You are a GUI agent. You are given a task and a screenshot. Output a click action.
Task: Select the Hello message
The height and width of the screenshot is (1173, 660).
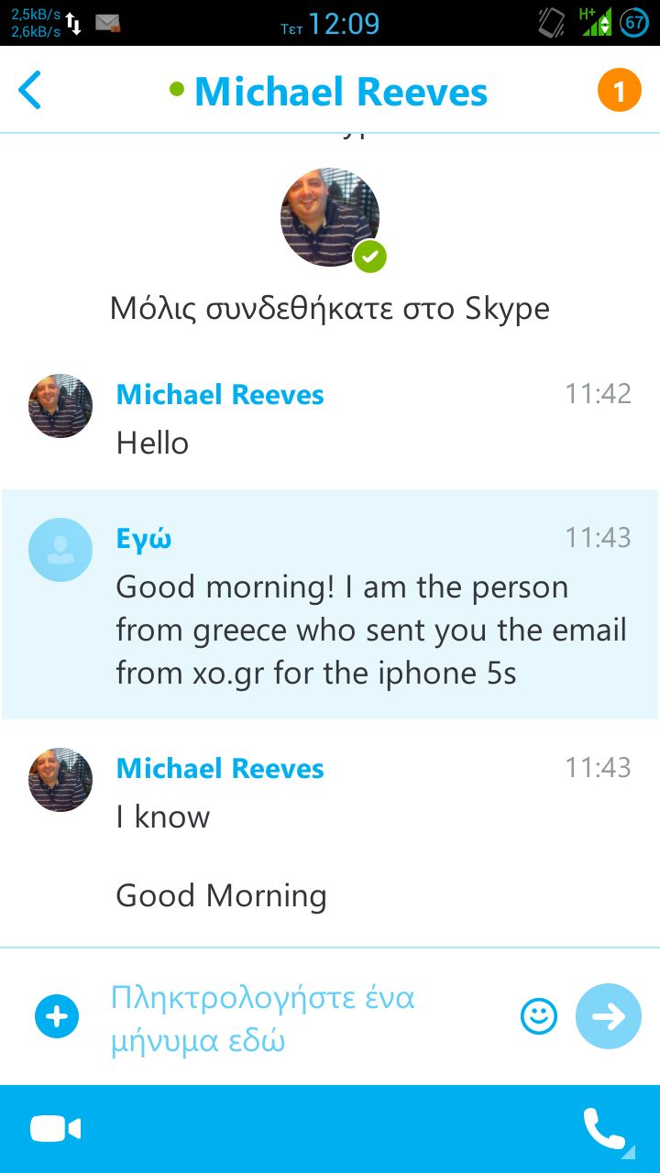(152, 444)
